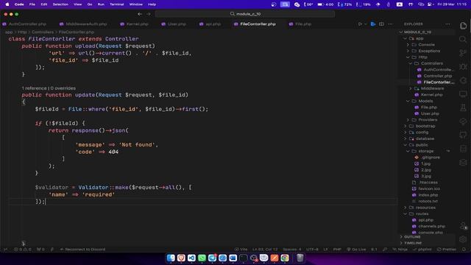The width and height of the screenshot is (471, 265).
Task: Open the Selection menu in menu bar
Action: (60, 4)
